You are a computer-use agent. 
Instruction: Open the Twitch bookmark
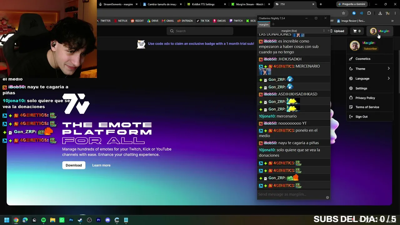pyautogui.click(x=236, y=21)
